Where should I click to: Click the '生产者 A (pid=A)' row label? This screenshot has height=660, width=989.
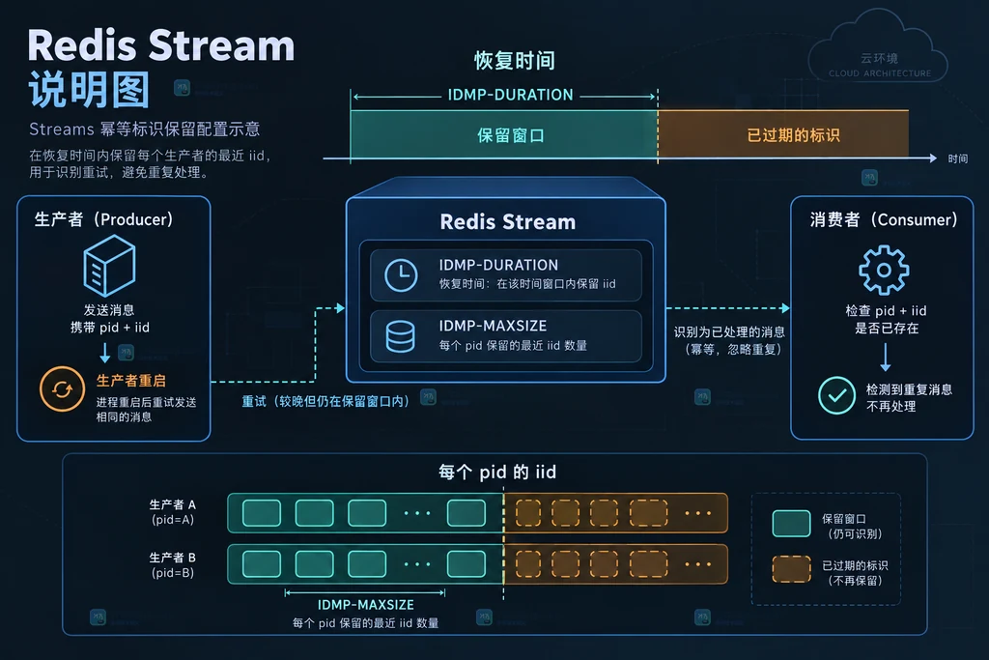point(172,512)
